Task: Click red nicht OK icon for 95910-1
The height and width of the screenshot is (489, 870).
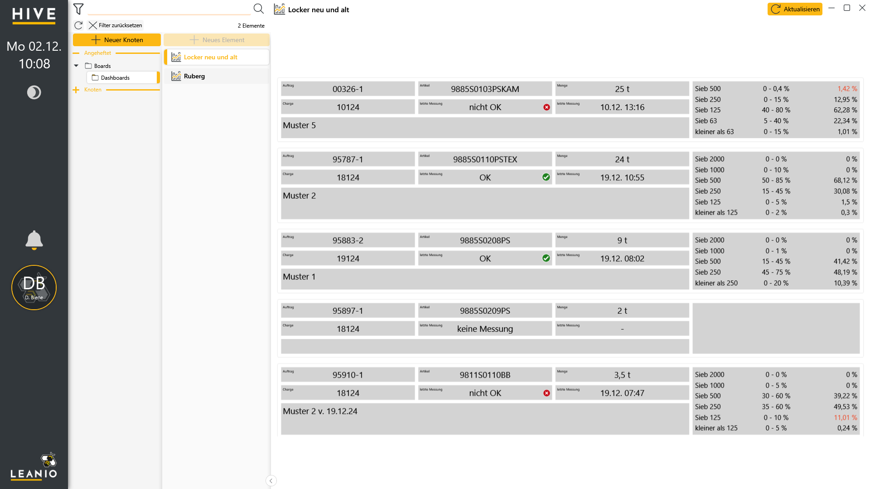Action: tap(546, 393)
